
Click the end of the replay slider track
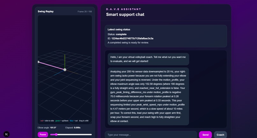point(91,135)
